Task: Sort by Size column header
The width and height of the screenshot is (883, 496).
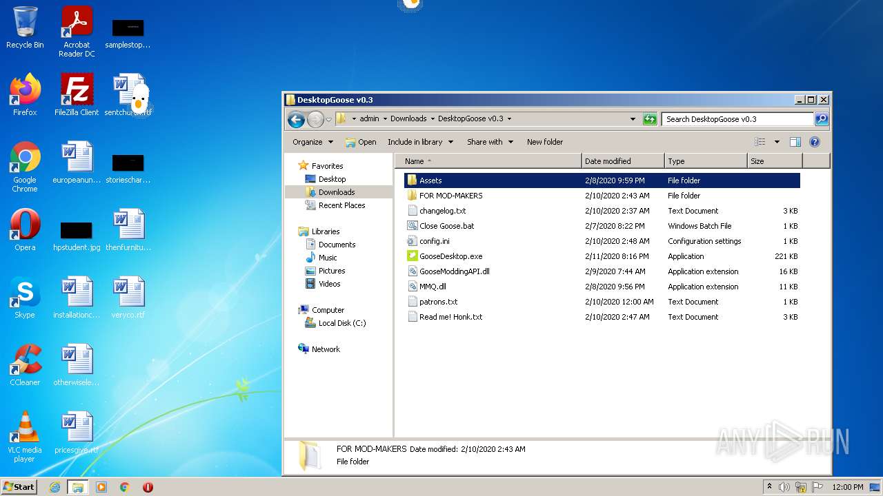Action: [x=775, y=161]
